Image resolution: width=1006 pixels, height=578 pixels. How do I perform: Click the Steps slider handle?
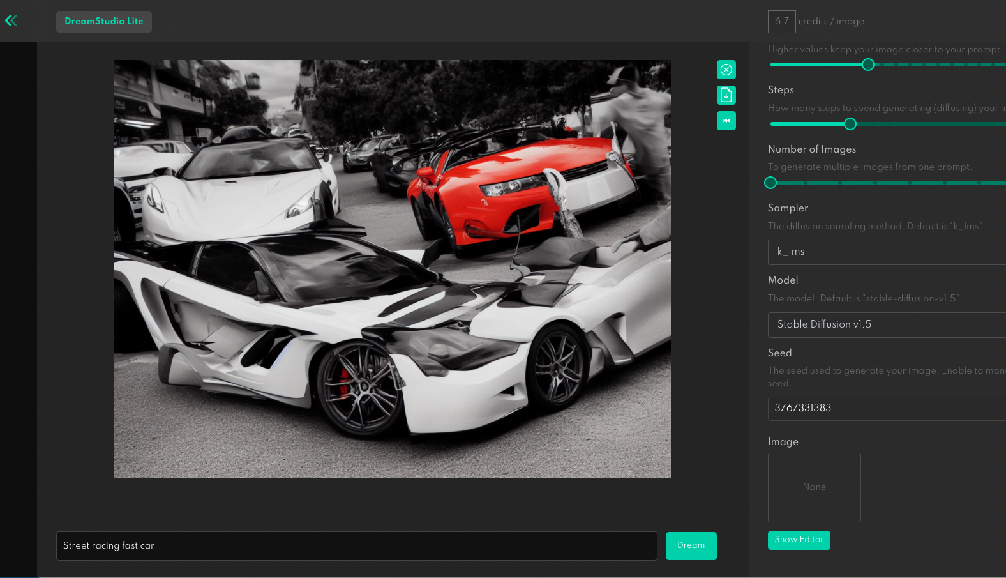tap(850, 124)
